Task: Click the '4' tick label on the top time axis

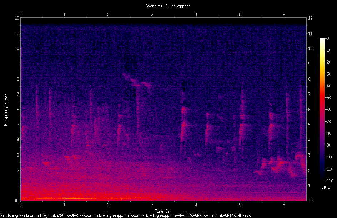Action: tap(196, 15)
